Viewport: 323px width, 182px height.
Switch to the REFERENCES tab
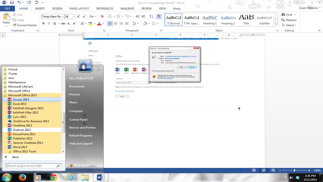105,8
